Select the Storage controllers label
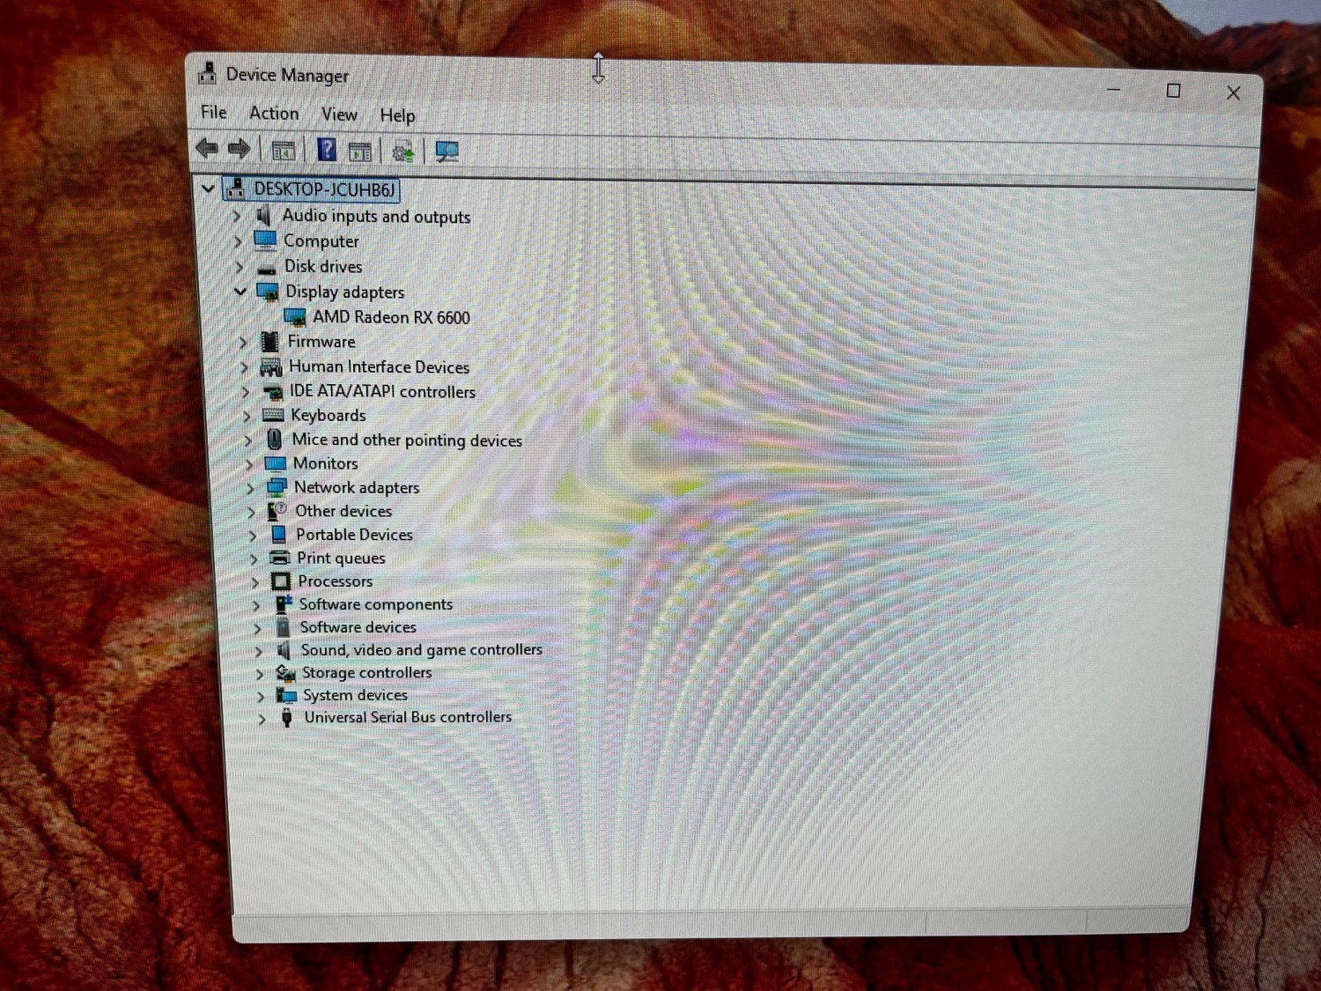 click(x=367, y=673)
